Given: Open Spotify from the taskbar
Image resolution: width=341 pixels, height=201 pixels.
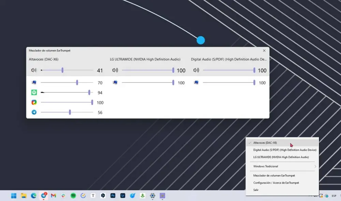Looking at the screenshot, I should point(73,196).
